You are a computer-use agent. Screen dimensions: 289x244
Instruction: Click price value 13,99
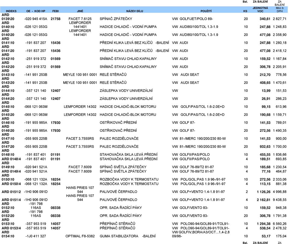[x=266, y=91]
